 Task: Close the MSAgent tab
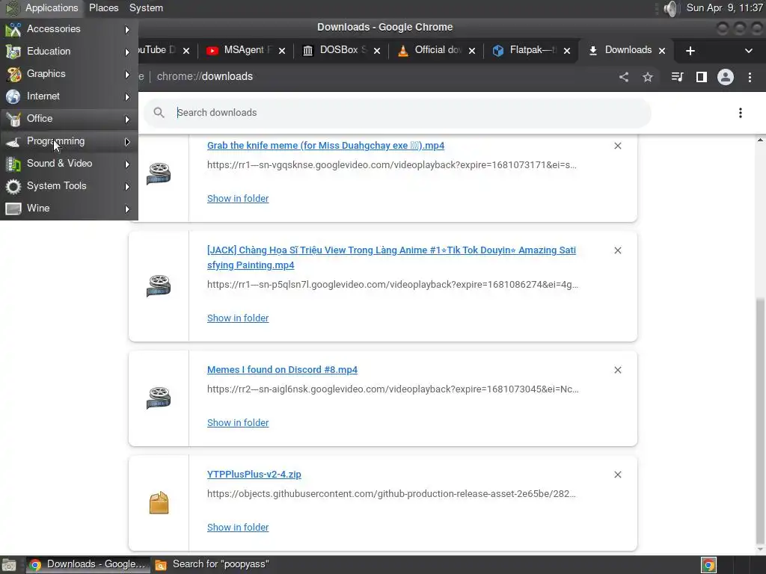282,51
